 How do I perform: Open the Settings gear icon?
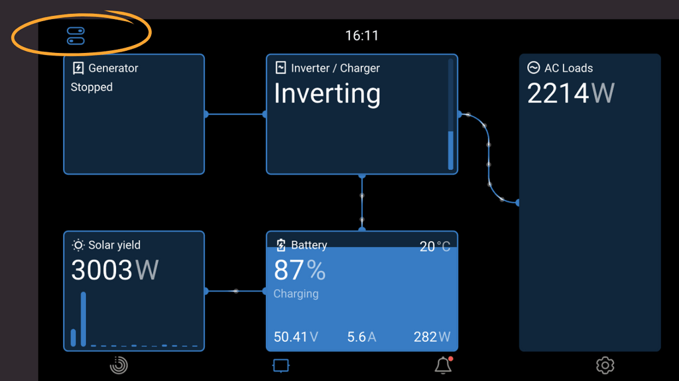[605, 365]
